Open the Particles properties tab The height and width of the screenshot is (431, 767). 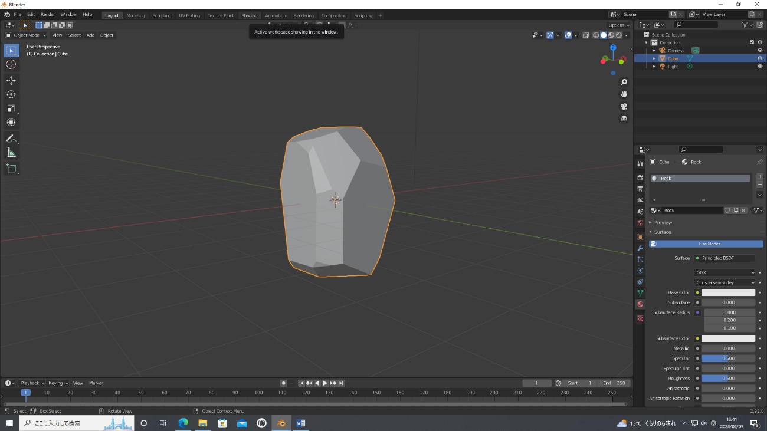pos(640,259)
